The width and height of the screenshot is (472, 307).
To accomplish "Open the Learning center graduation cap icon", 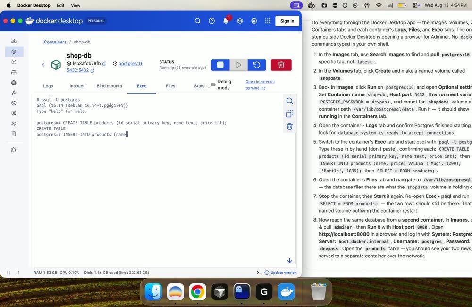I will [x=240, y=21].
